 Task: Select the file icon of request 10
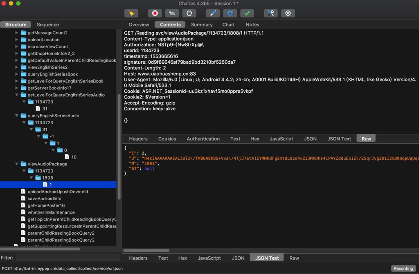click(x=67, y=157)
